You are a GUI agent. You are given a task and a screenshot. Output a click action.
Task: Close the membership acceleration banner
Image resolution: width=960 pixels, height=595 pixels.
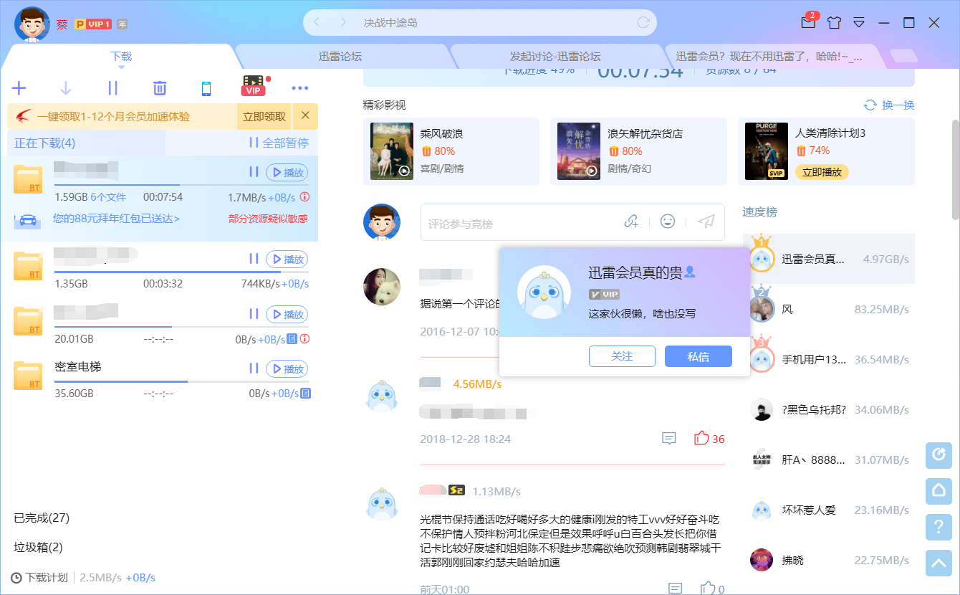coord(306,115)
